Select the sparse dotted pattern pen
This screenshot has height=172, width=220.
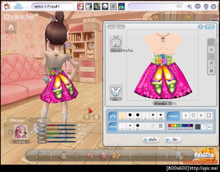tap(145, 127)
